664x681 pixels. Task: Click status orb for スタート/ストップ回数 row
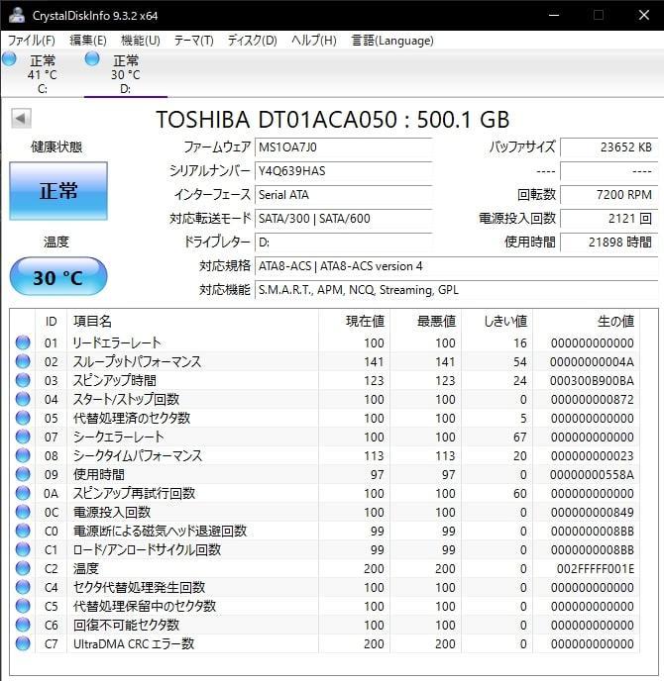(x=23, y=399)
